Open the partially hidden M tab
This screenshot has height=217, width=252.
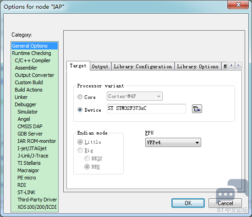click(225, 66)
